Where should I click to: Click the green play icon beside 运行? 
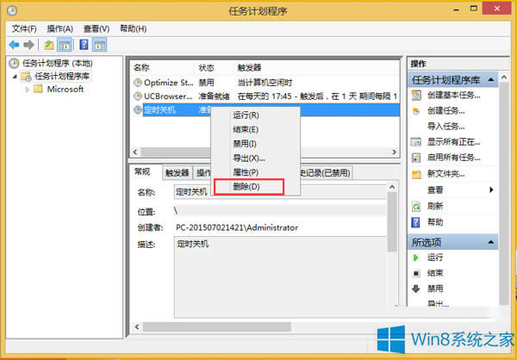coord(416,258)
